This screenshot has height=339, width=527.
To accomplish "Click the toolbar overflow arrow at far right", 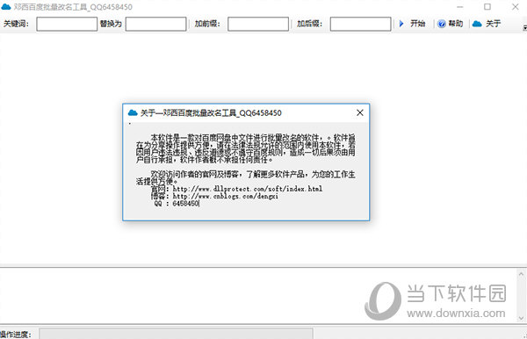I will tap(524, 28).
